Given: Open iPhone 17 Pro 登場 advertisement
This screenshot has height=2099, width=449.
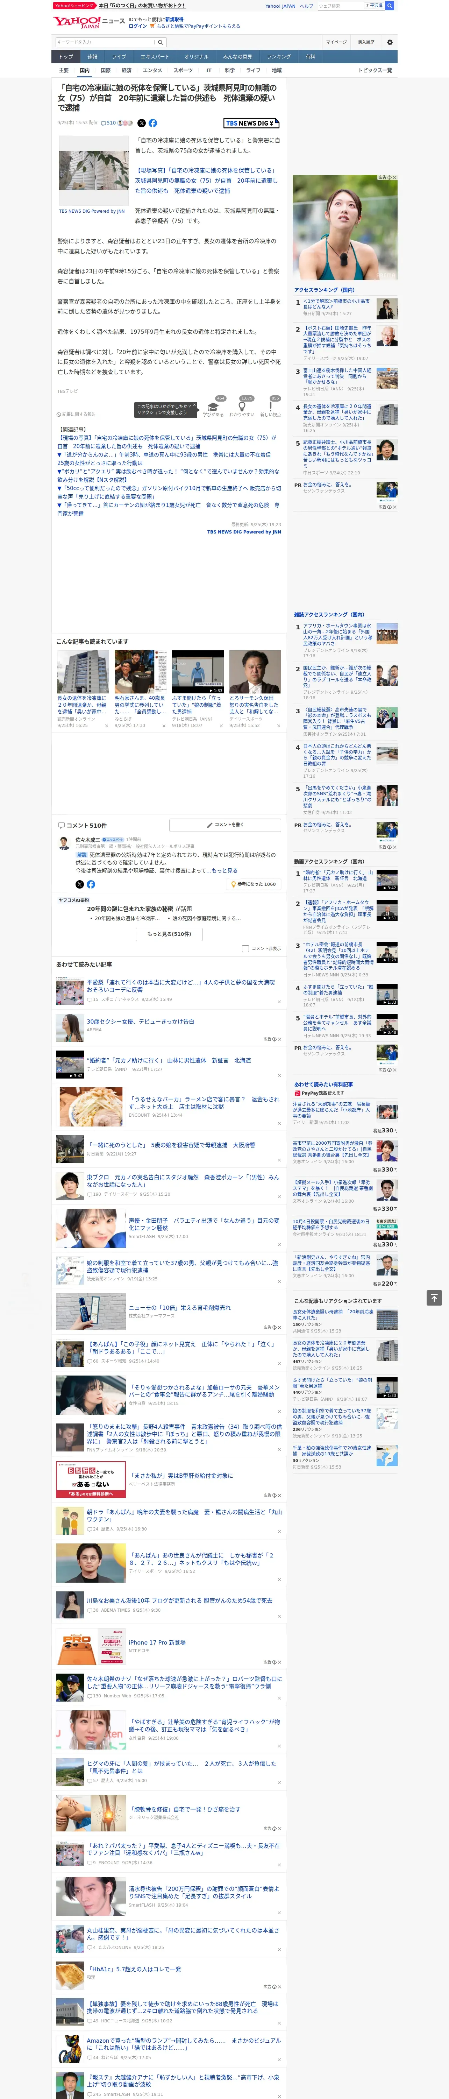Looking at the screenshot, I should (157, 1643).
